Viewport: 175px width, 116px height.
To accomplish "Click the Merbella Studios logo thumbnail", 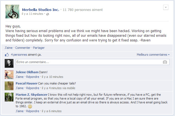I will (x=12, y=12).
